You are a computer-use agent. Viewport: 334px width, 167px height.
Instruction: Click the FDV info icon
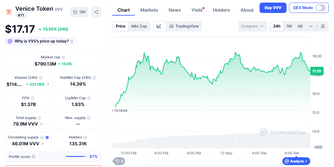click(x=33, y=98)
